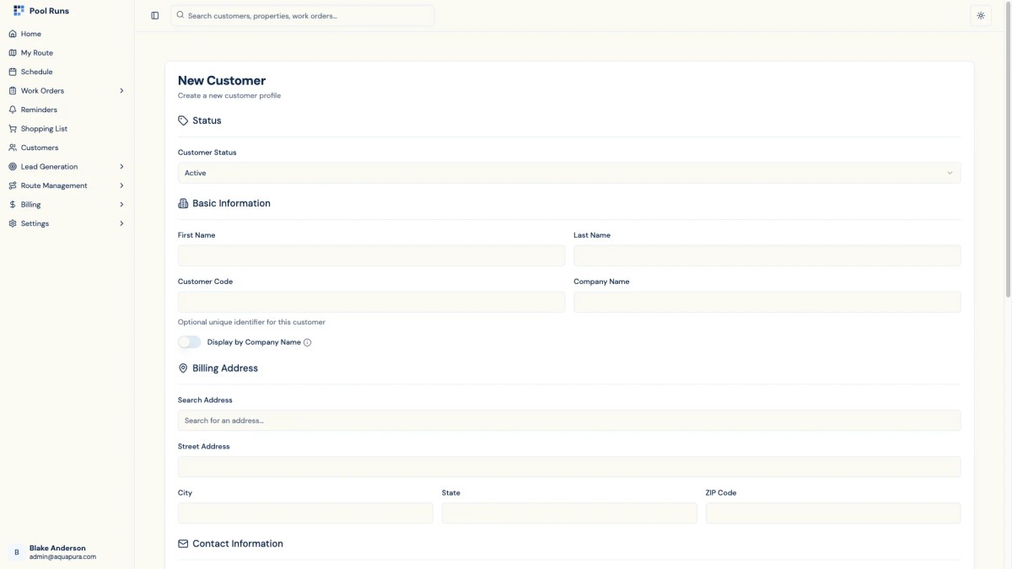1012x569 pixels.
Task: Click the City input field
Action: pyautogui.click(x=305, y=513)
